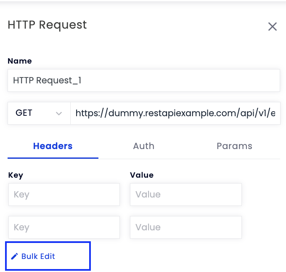The image size is (286, 272).
Task: Click the Value column header label
Action: 142,175
